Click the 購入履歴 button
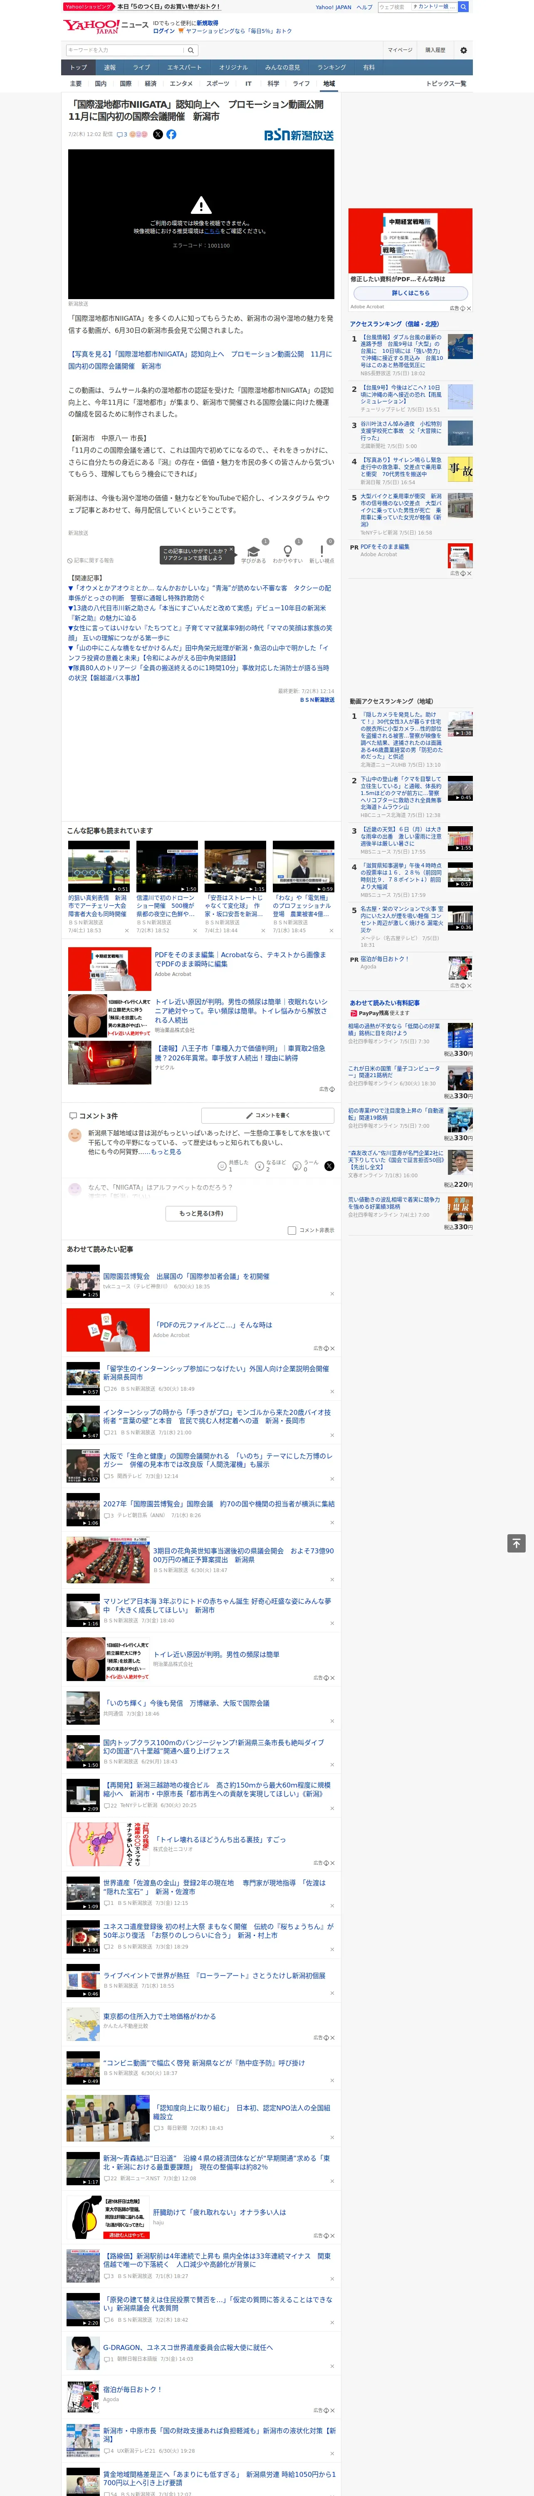 [x=435, y=50]
